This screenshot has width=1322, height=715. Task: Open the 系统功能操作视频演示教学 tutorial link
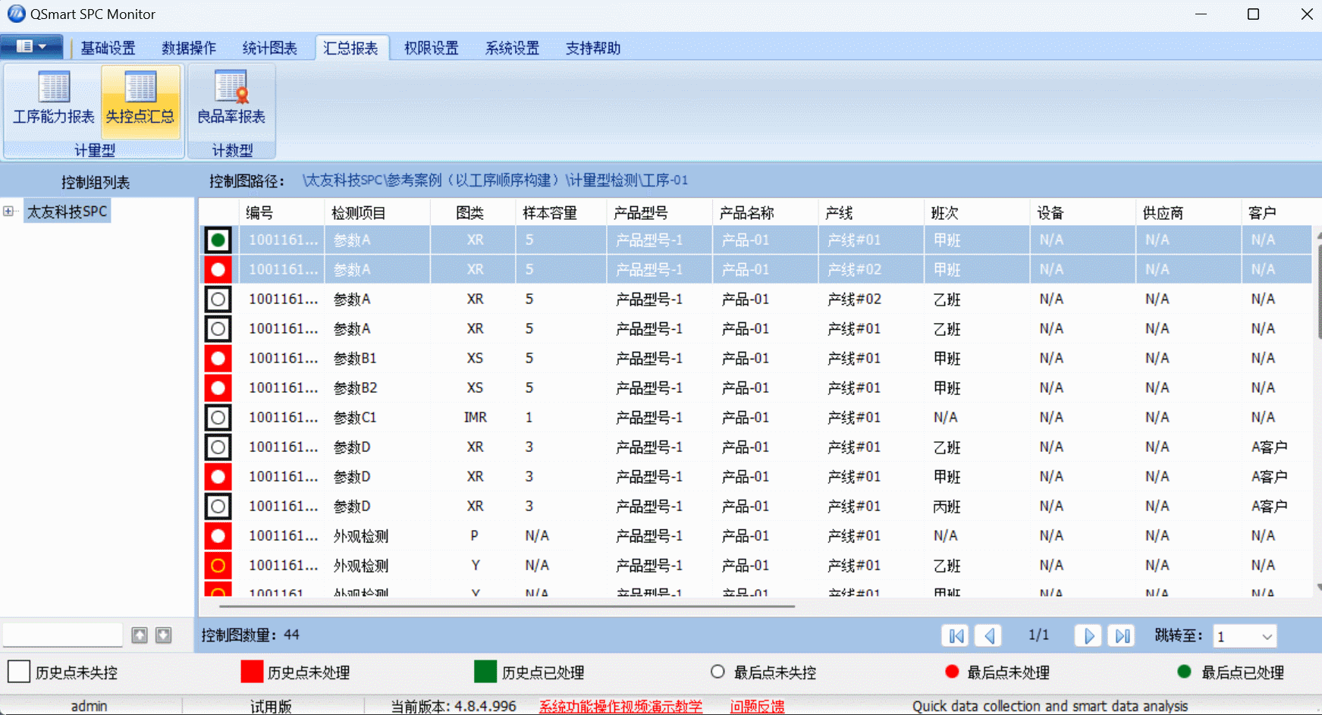[620, 706]
